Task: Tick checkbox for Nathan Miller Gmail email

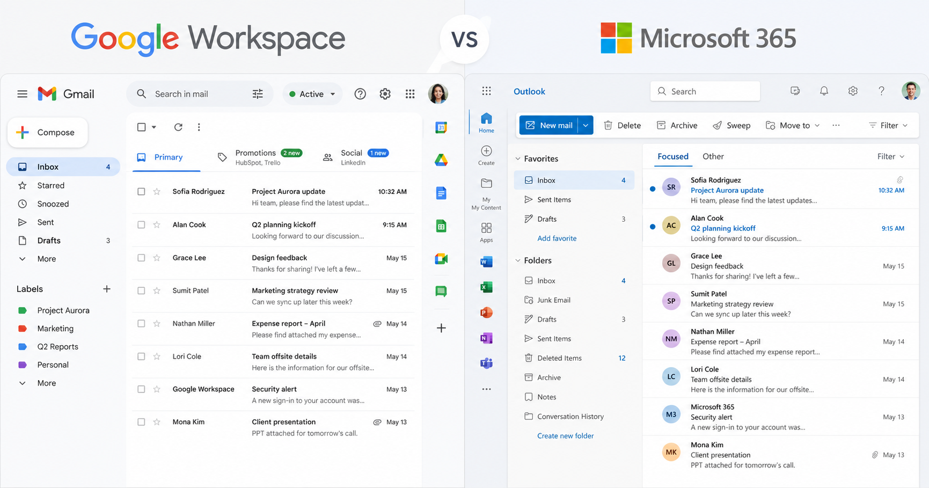Action: (141, 324)
